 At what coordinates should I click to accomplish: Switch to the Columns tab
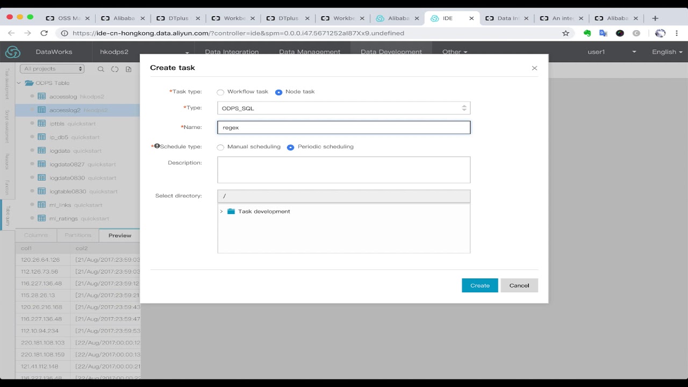[36, 235]
